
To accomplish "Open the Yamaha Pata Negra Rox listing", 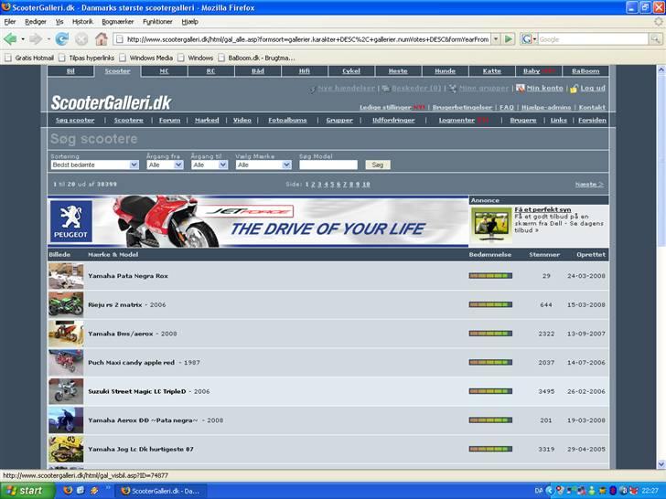I will (x=128, y=275).
